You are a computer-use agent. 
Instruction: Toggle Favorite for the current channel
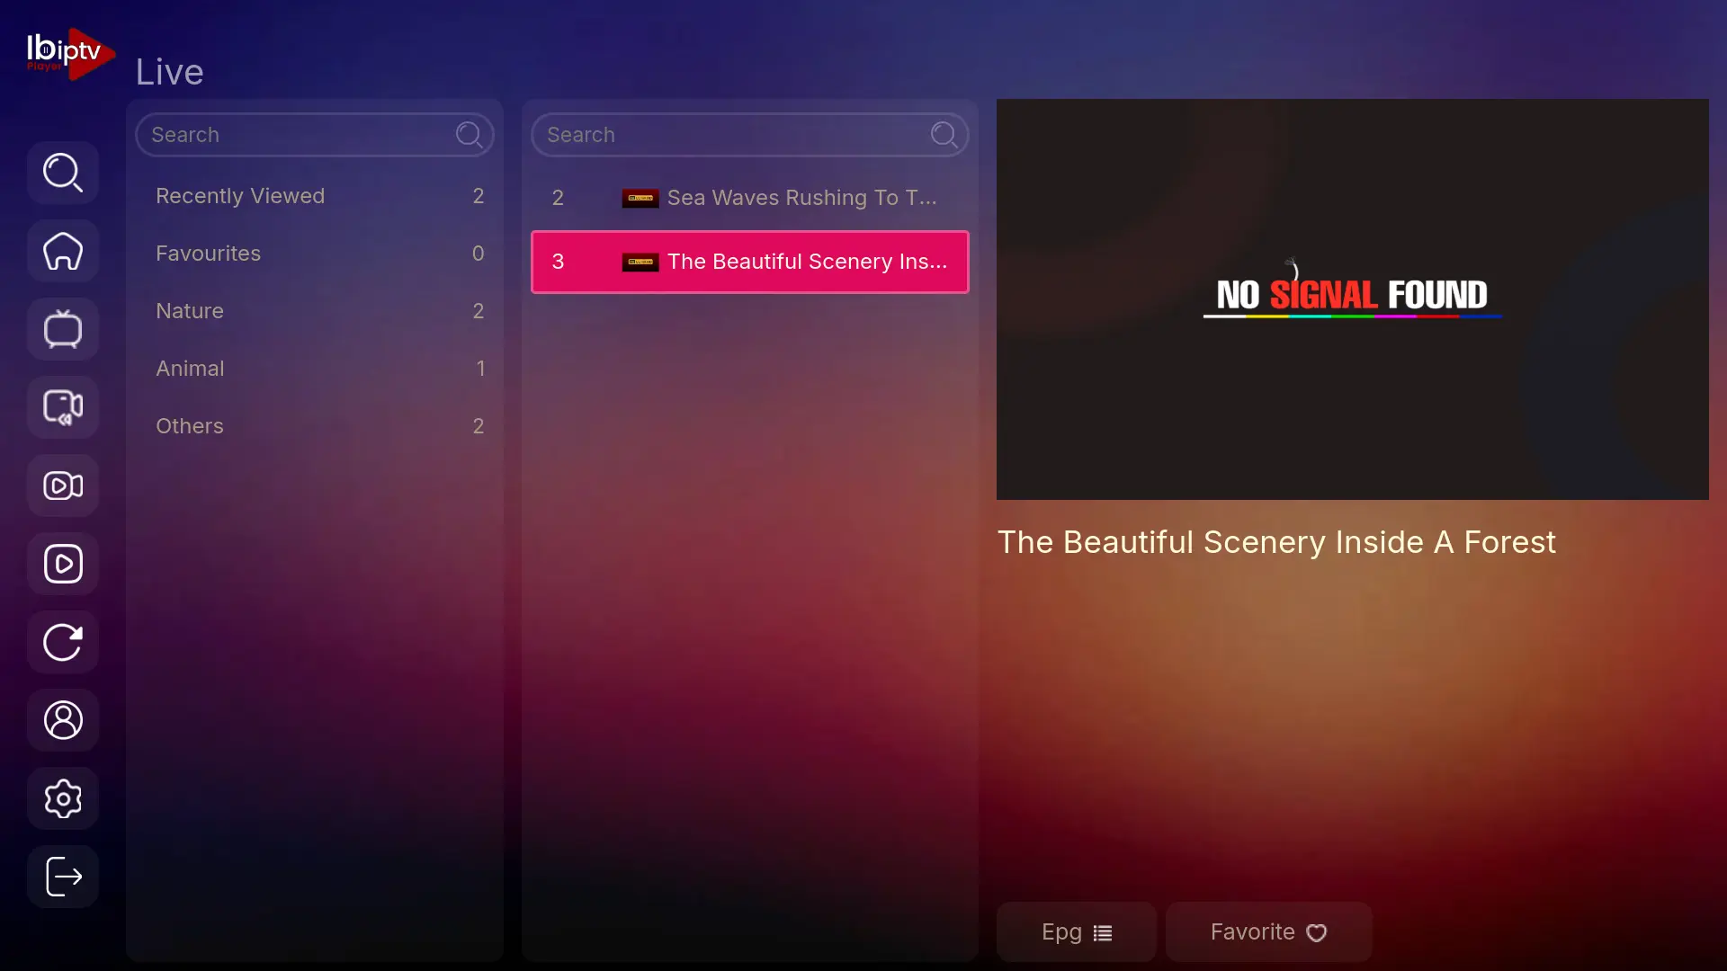tap(1268, 932)
